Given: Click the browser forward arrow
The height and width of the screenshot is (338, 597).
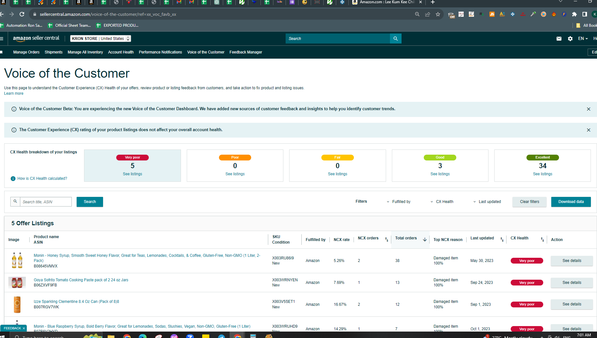Looking at the screenshot, I should tap(12, 14).
